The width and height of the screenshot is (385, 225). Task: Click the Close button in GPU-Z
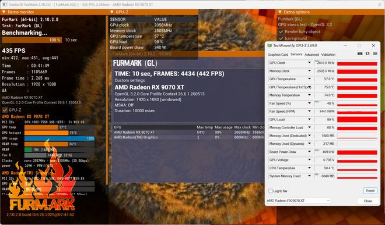(x=368, y=201)
